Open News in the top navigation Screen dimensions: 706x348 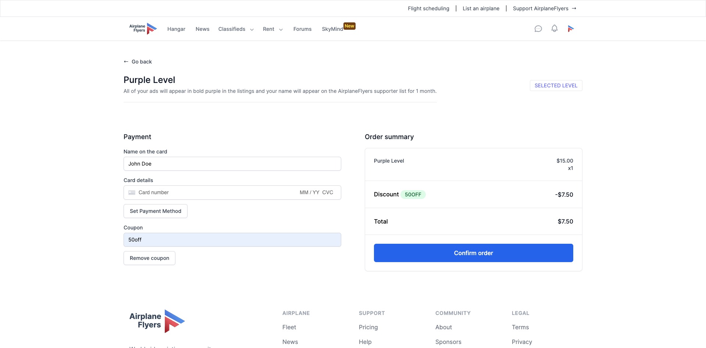[202, 29]
